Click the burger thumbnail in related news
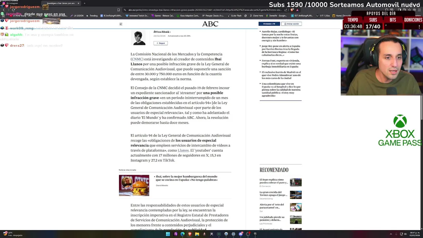Viewport: 423px width, 238px height. 134,185
